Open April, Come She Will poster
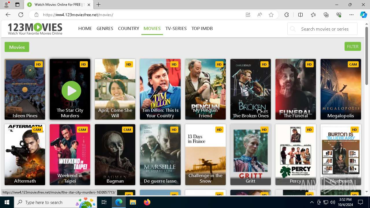Viewport: 370px width, 208px height. coord(115,89)
